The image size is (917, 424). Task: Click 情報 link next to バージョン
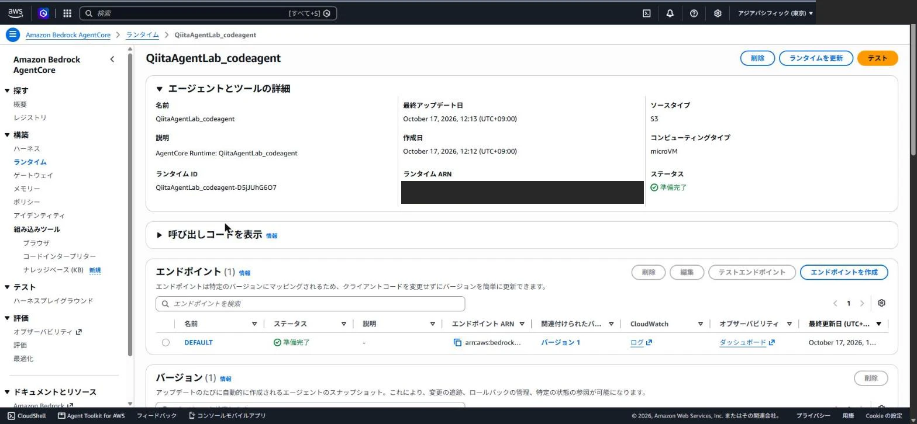pos(225,378)
